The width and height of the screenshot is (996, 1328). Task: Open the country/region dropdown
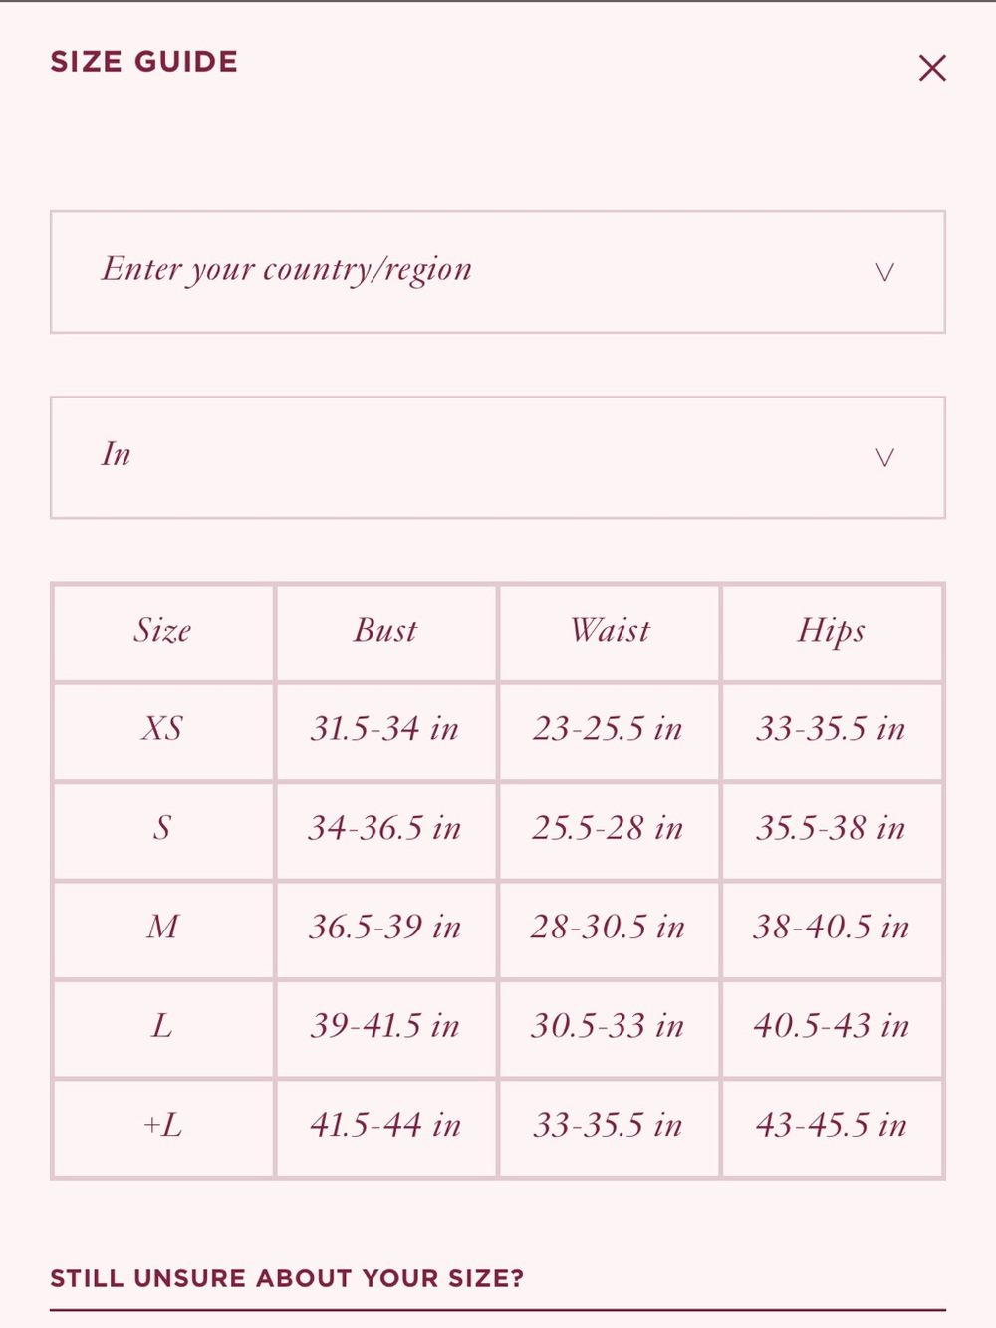pyautogui.click(x=498, y=272)
